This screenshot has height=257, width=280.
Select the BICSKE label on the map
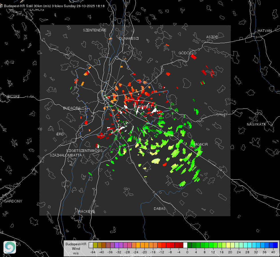(x=13, y=96)
